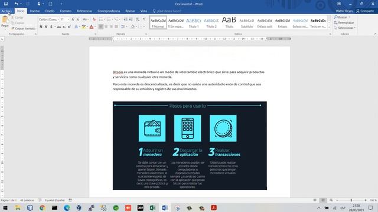This screenshot has width=378, height=212.
Task: Apply the Título 2 style
Action: (211, 23)
